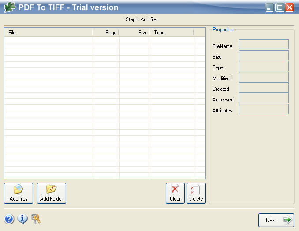The height and width of the screenshot is (231, 299).
Task: Click the Add files button
Action: coord(19,193)
